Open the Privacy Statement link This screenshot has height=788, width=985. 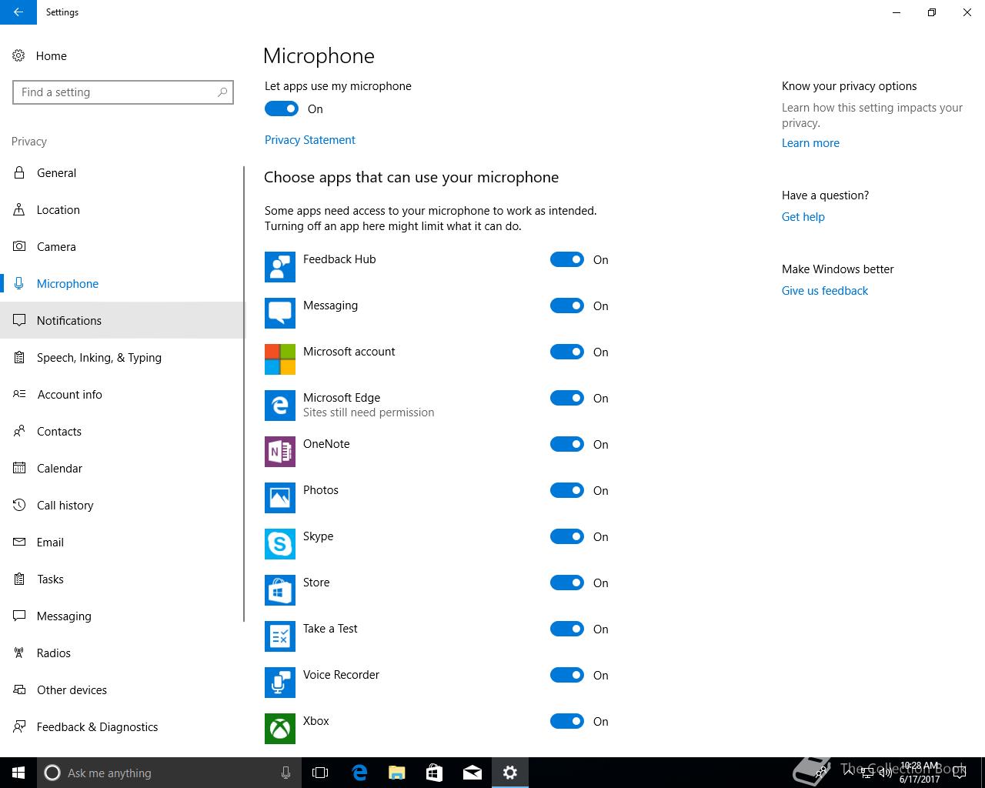click(x=310, y=140)
